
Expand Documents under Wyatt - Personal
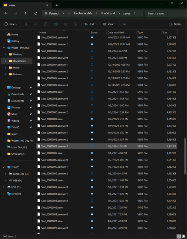[x=6, y=61]
